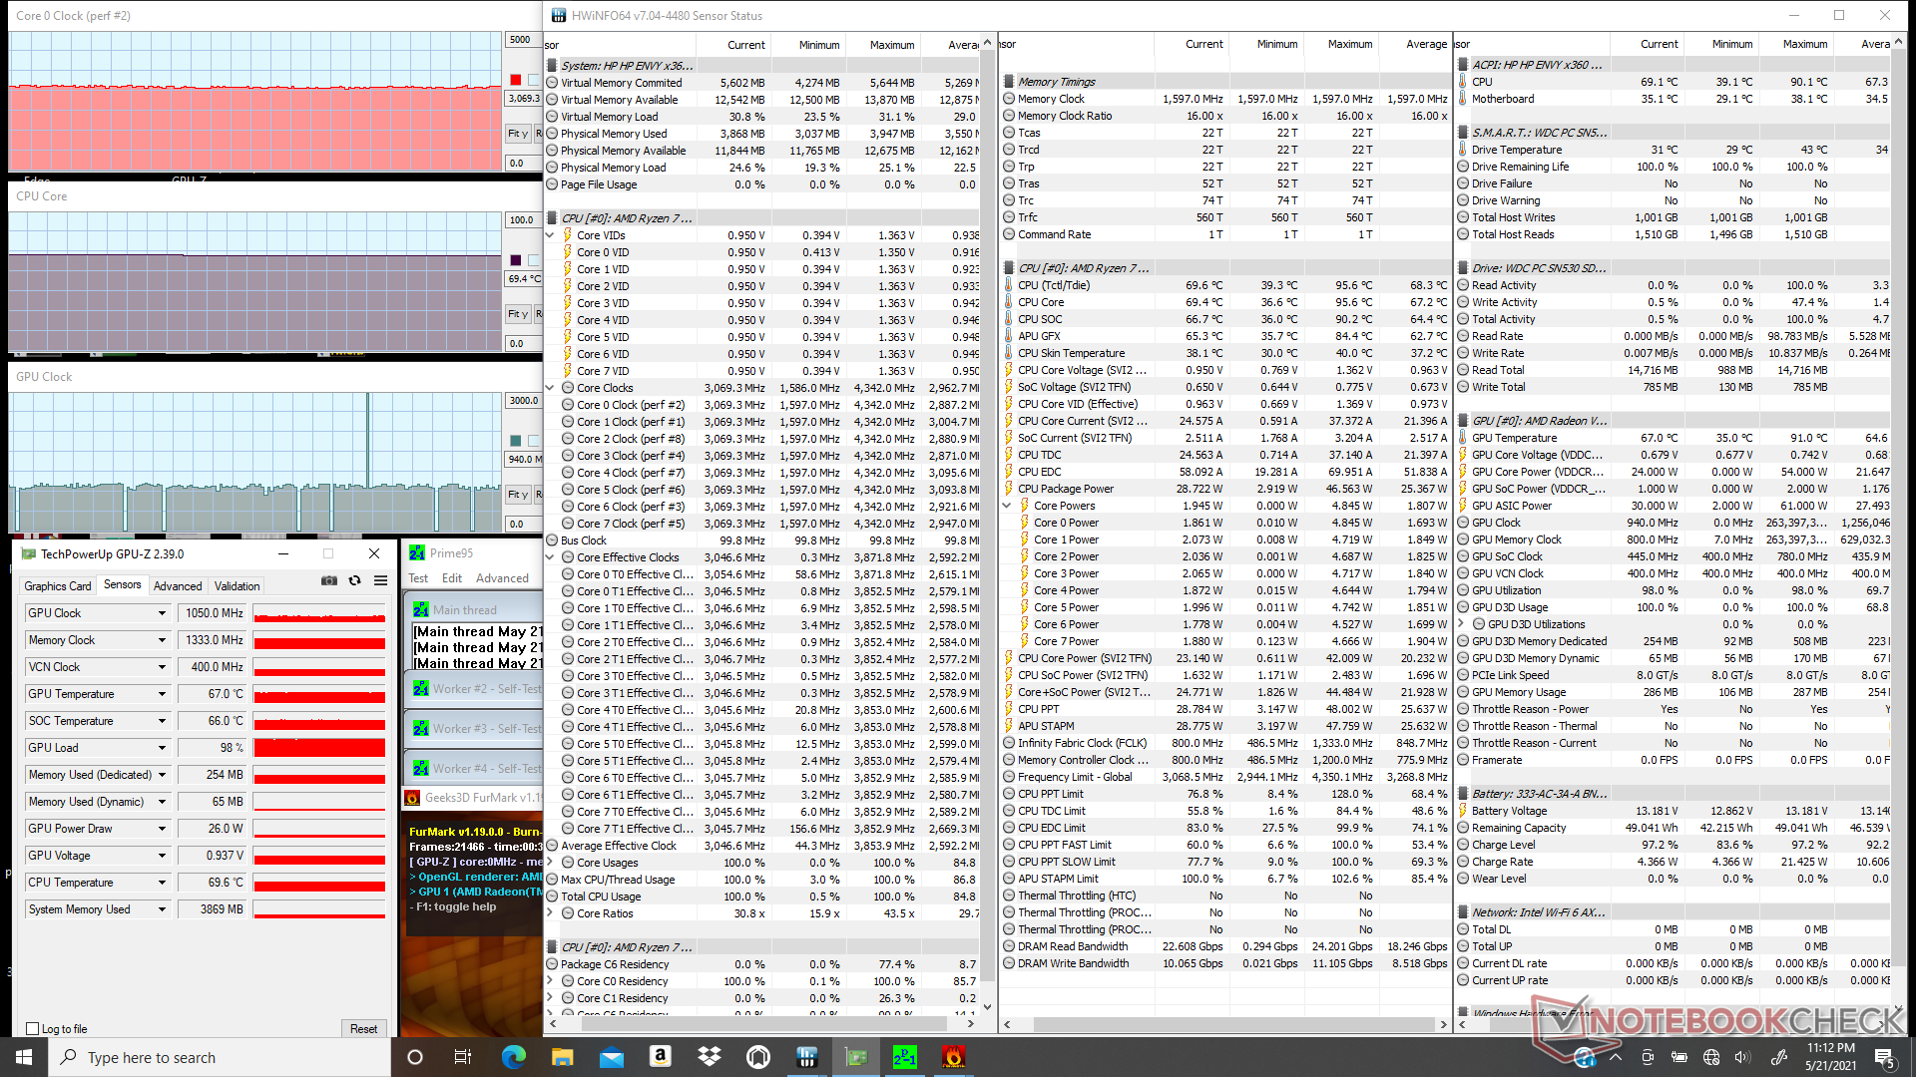The image size is (1916, 1077).
Task: Click the Prime95 taskbar icon
Action: (904, 1057)
